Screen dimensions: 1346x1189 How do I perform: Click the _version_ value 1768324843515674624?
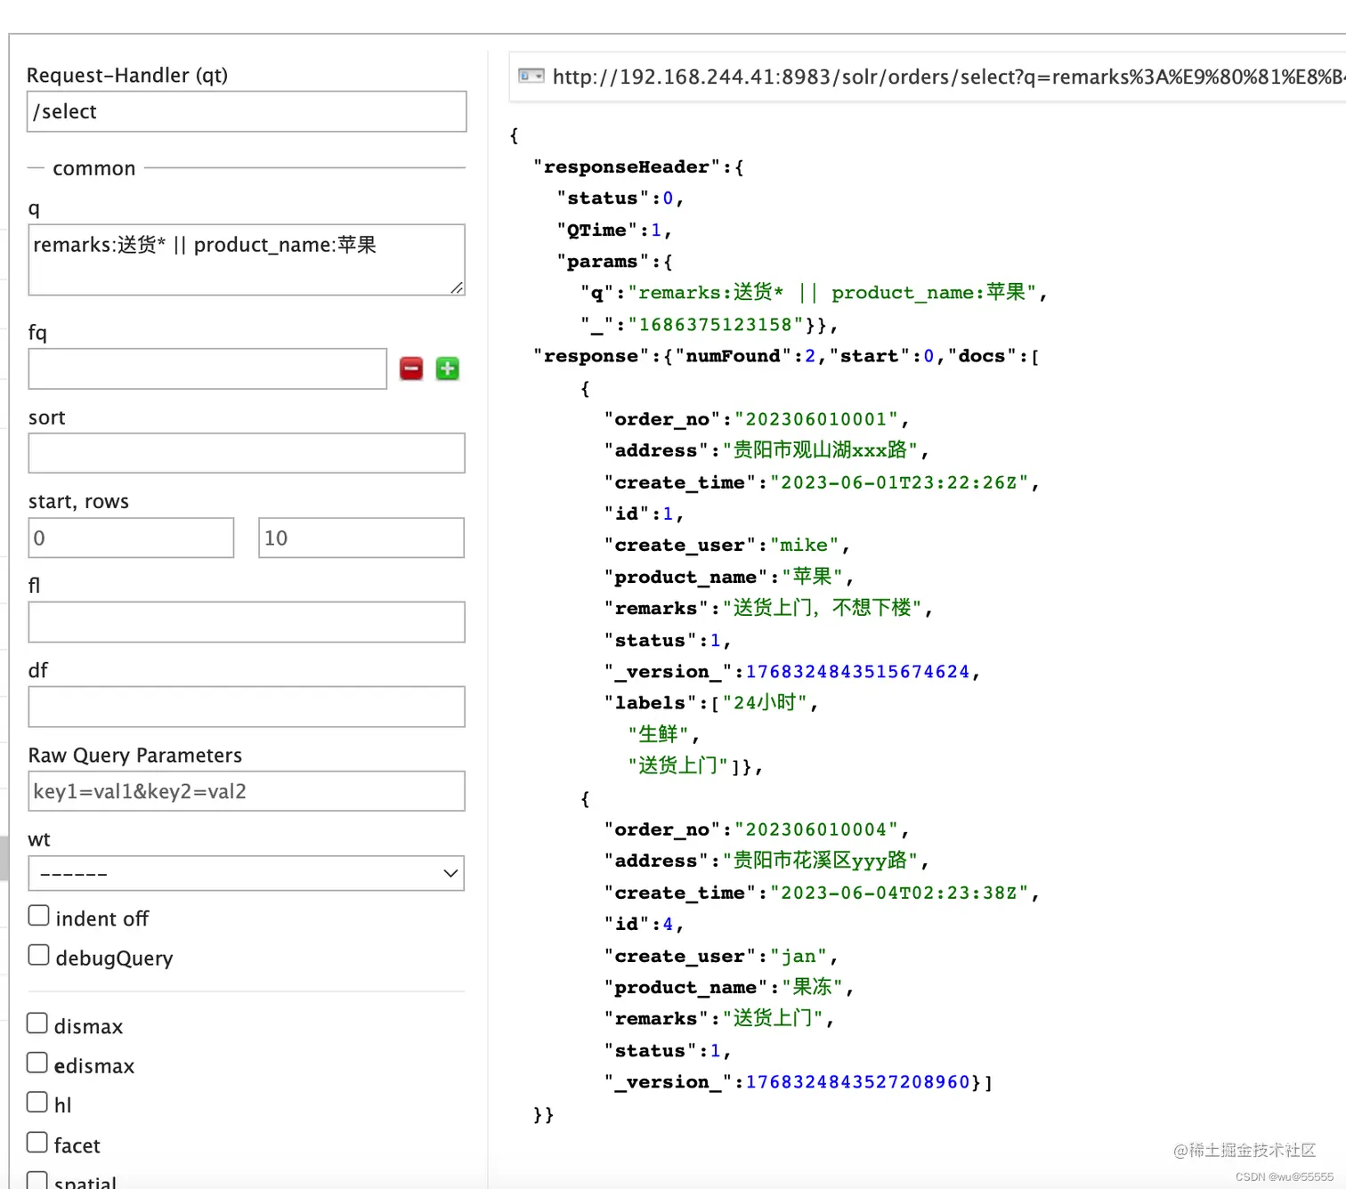(857, 672)
